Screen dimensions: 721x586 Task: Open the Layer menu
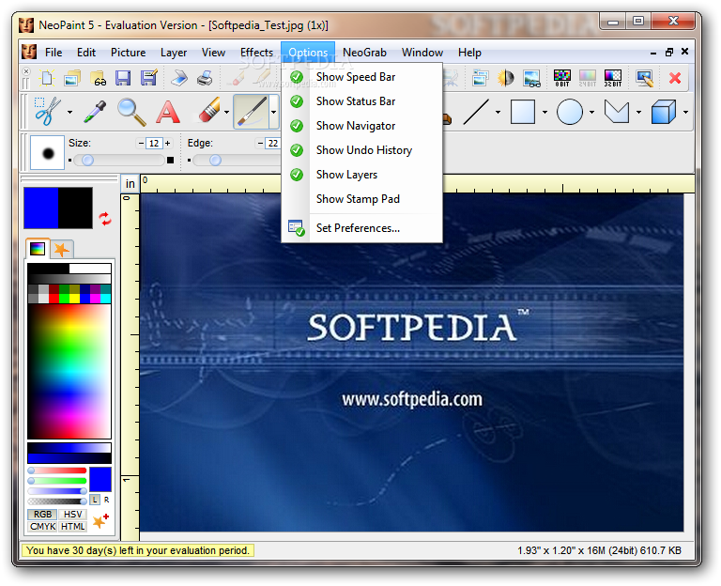[x=174, y=53]
